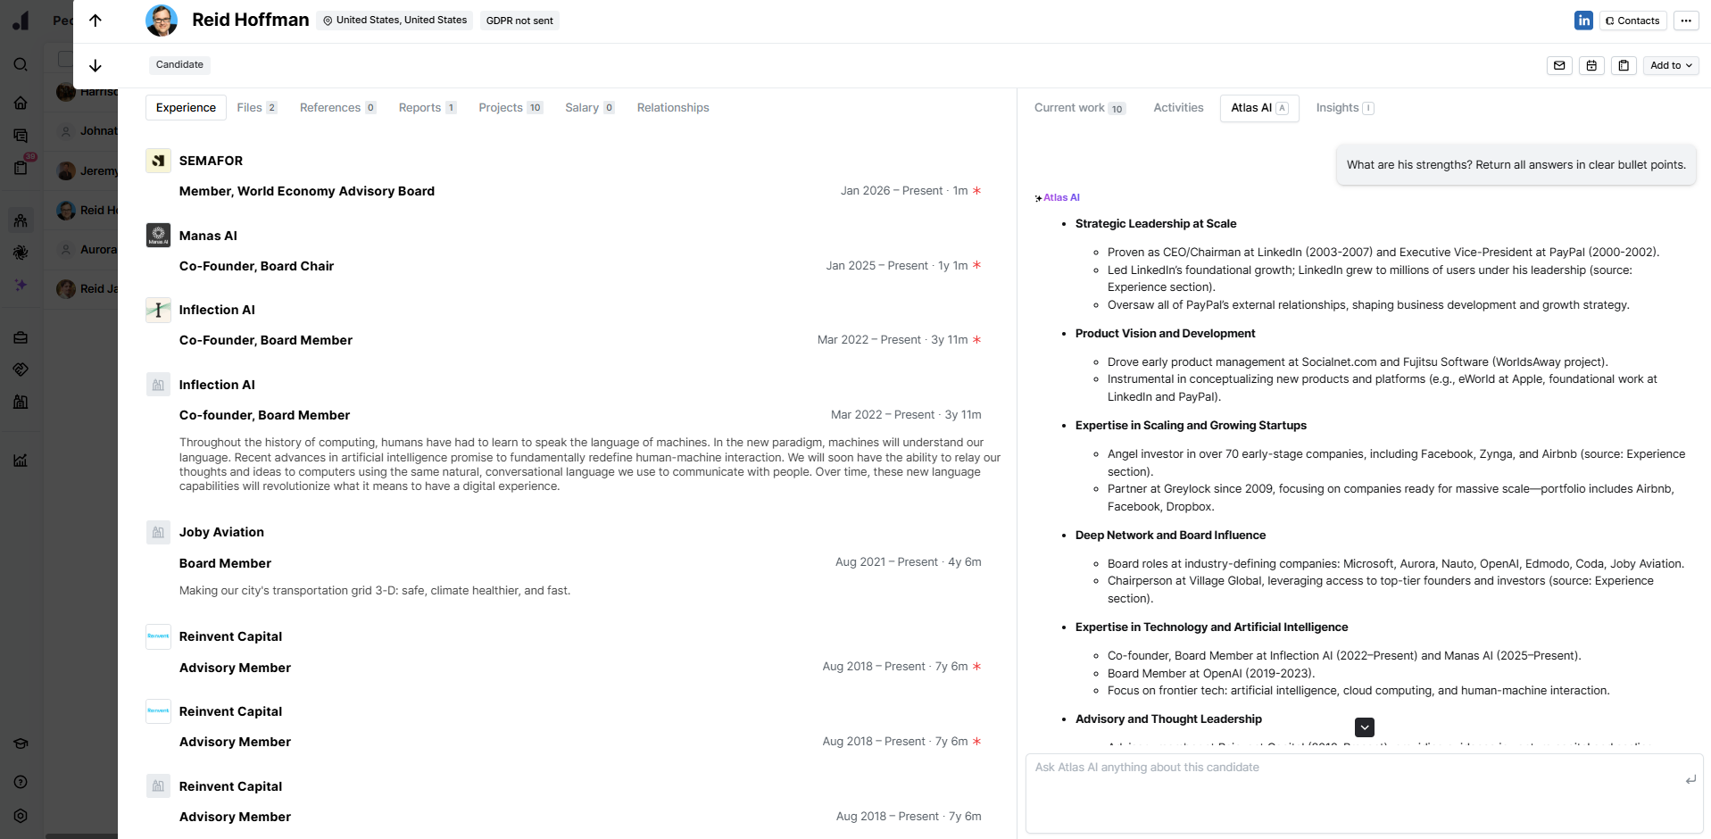Schedule a meeting with calendar icon
Screen dimensions: 1711x839
pos(1591,65)
